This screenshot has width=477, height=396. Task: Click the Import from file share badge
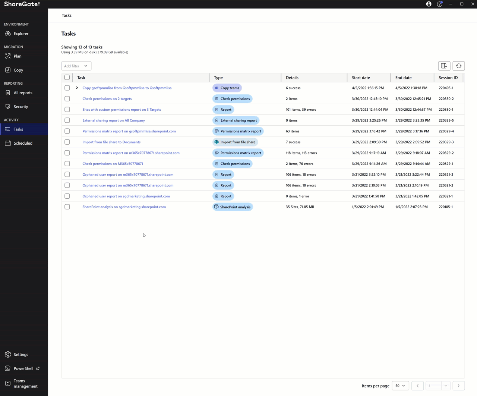click(235, 142)
